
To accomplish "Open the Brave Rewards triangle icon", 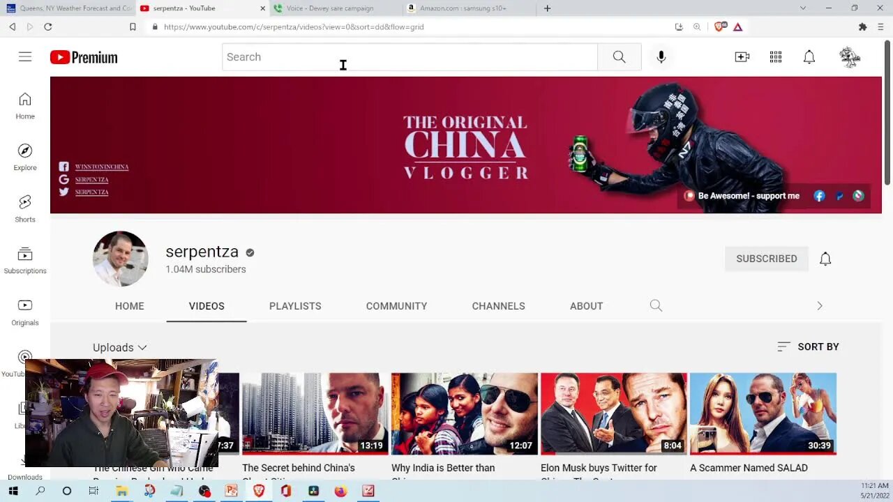I will [x=737, y=26].
